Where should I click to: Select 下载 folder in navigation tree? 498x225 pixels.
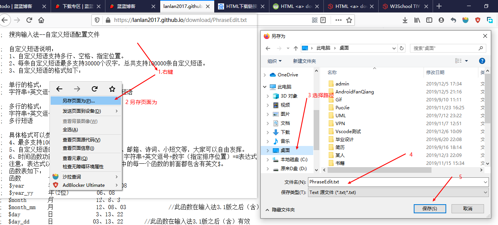pyautogui.click(x=285, y=132)
